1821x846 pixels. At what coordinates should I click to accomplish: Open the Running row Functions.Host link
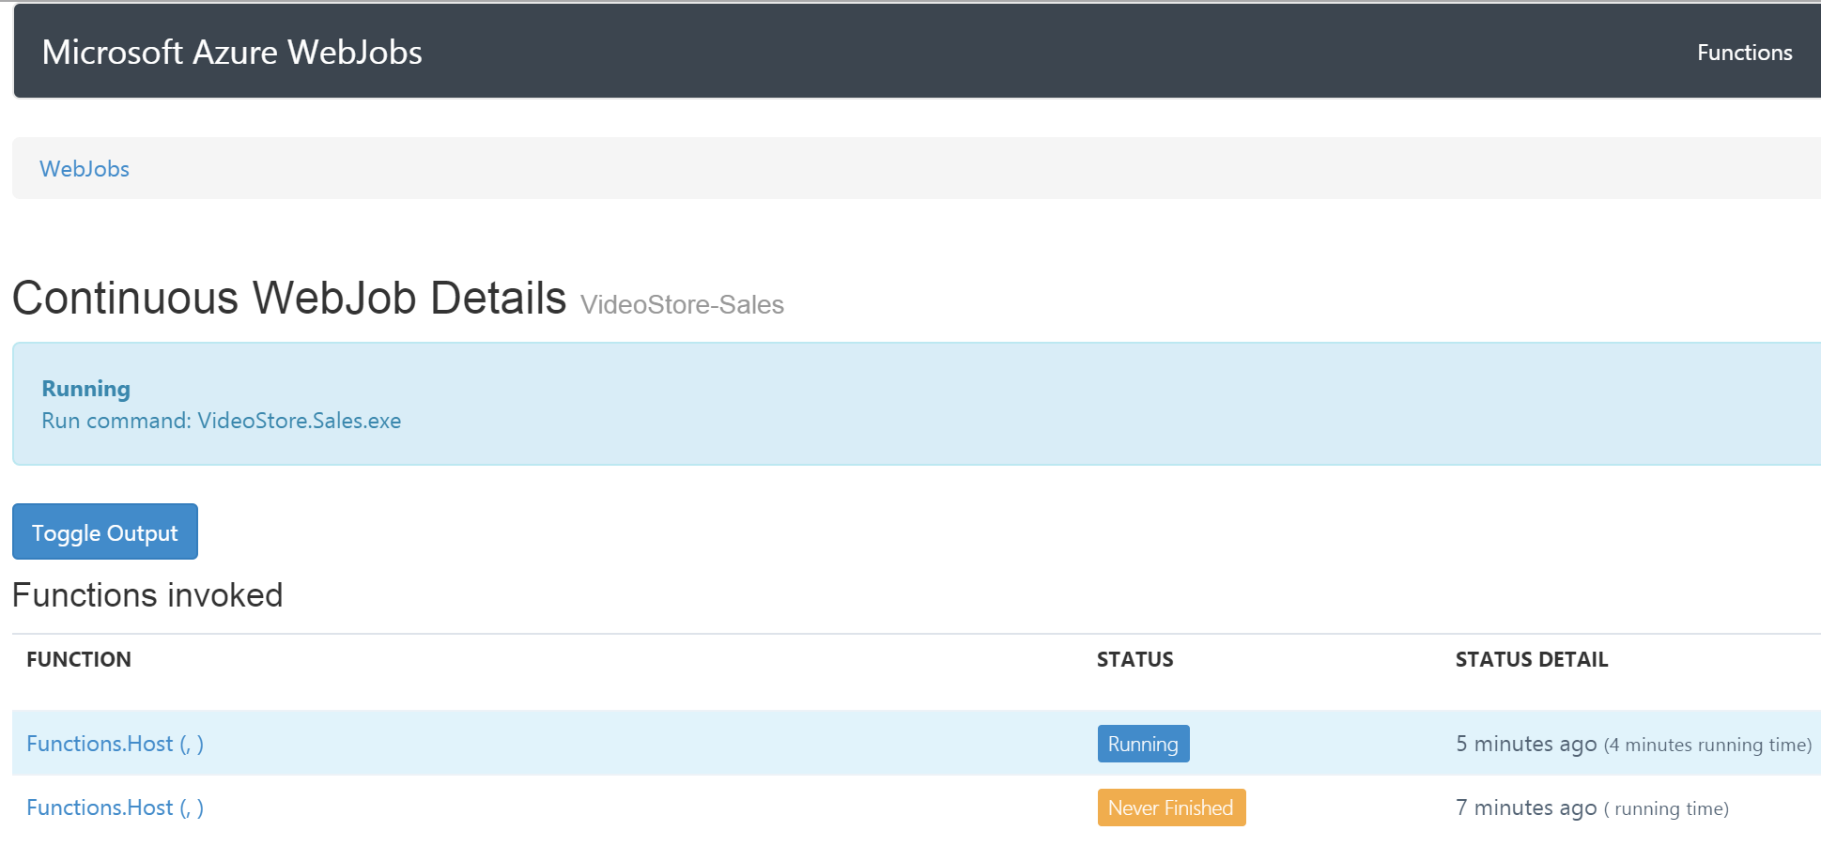115,744
